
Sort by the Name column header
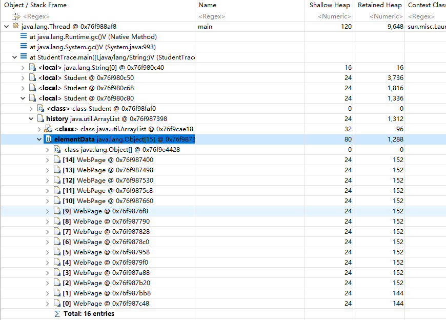tap(207, 5)
